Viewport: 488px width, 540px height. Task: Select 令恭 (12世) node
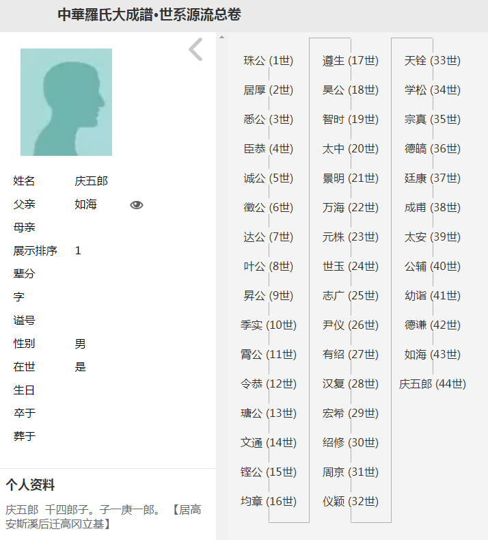pyautogui.click(x=269, y=383)
